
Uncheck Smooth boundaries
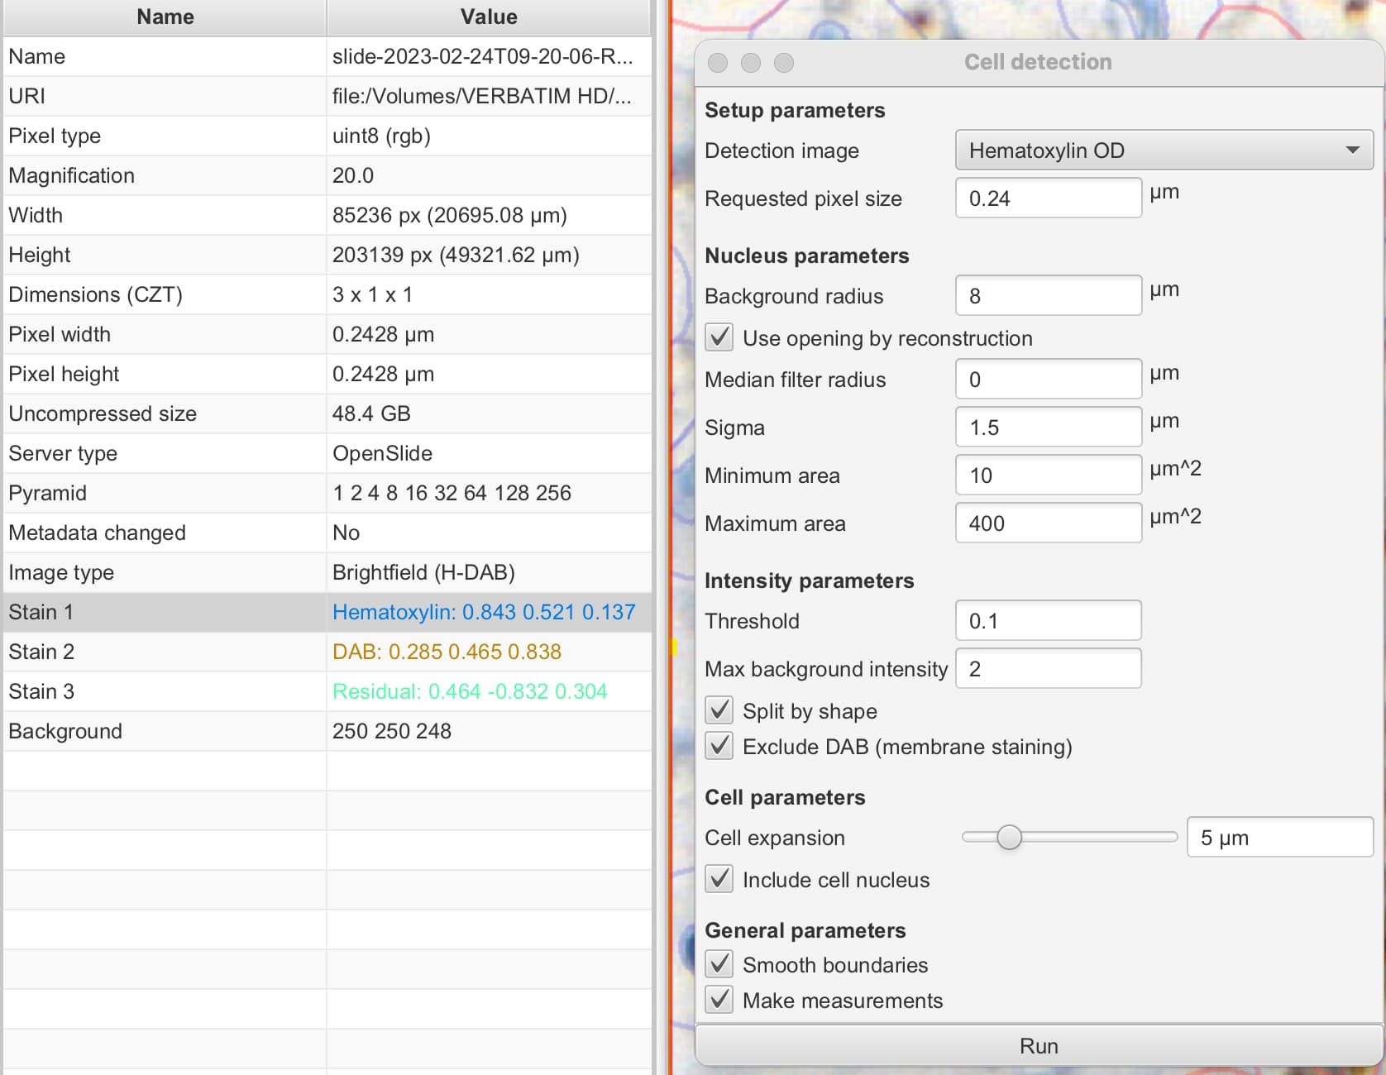point(719,964)
